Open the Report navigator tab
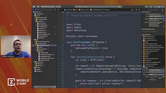Viewport: 166px width, 93px height. pos(55,10)
